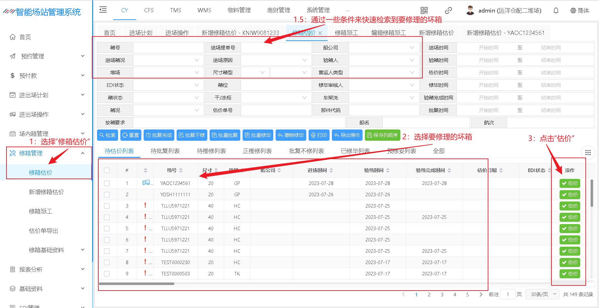
Task: Click the home icon in sidebar
Action: (13, 37)
